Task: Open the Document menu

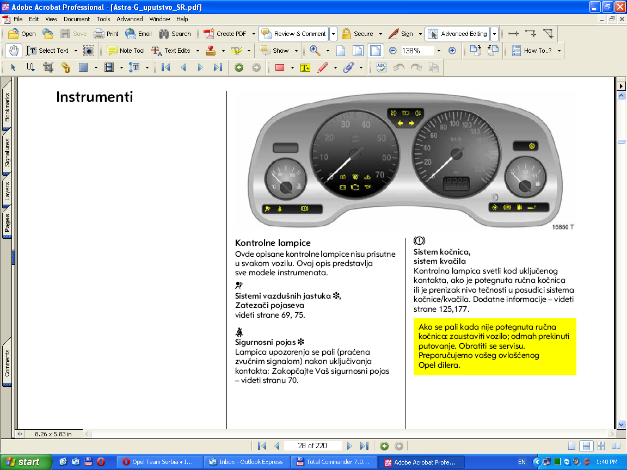Action: (x=77, y=19)
